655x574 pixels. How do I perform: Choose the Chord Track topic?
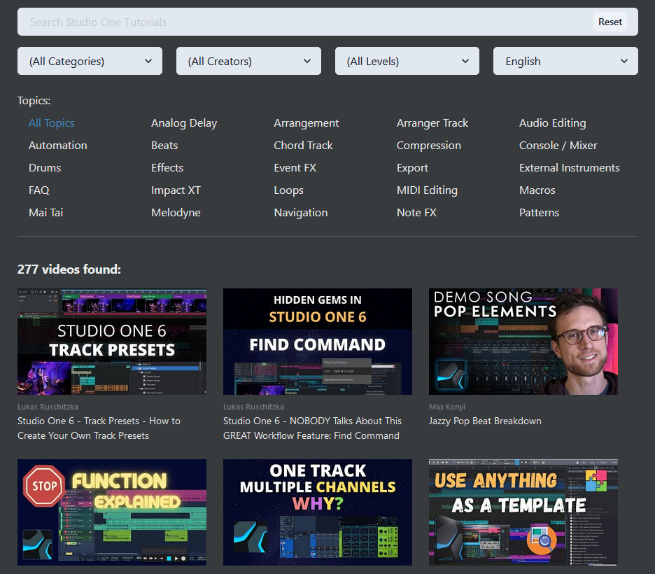303,145
